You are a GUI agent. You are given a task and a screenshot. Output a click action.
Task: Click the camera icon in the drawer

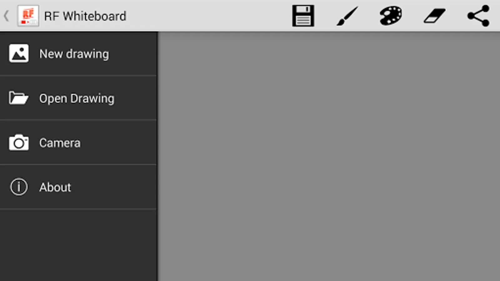tap(19, 143)
